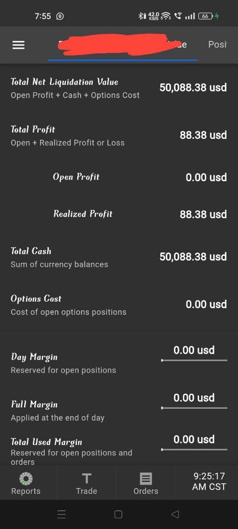238x529 pixels.
Task: Open the Trade T icon
Action: [86, 478]
